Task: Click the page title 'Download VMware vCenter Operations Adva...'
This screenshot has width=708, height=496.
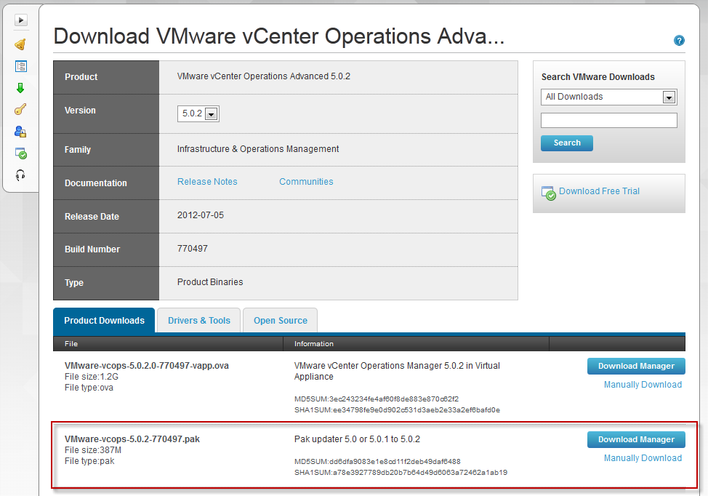Action: [278, 36]
